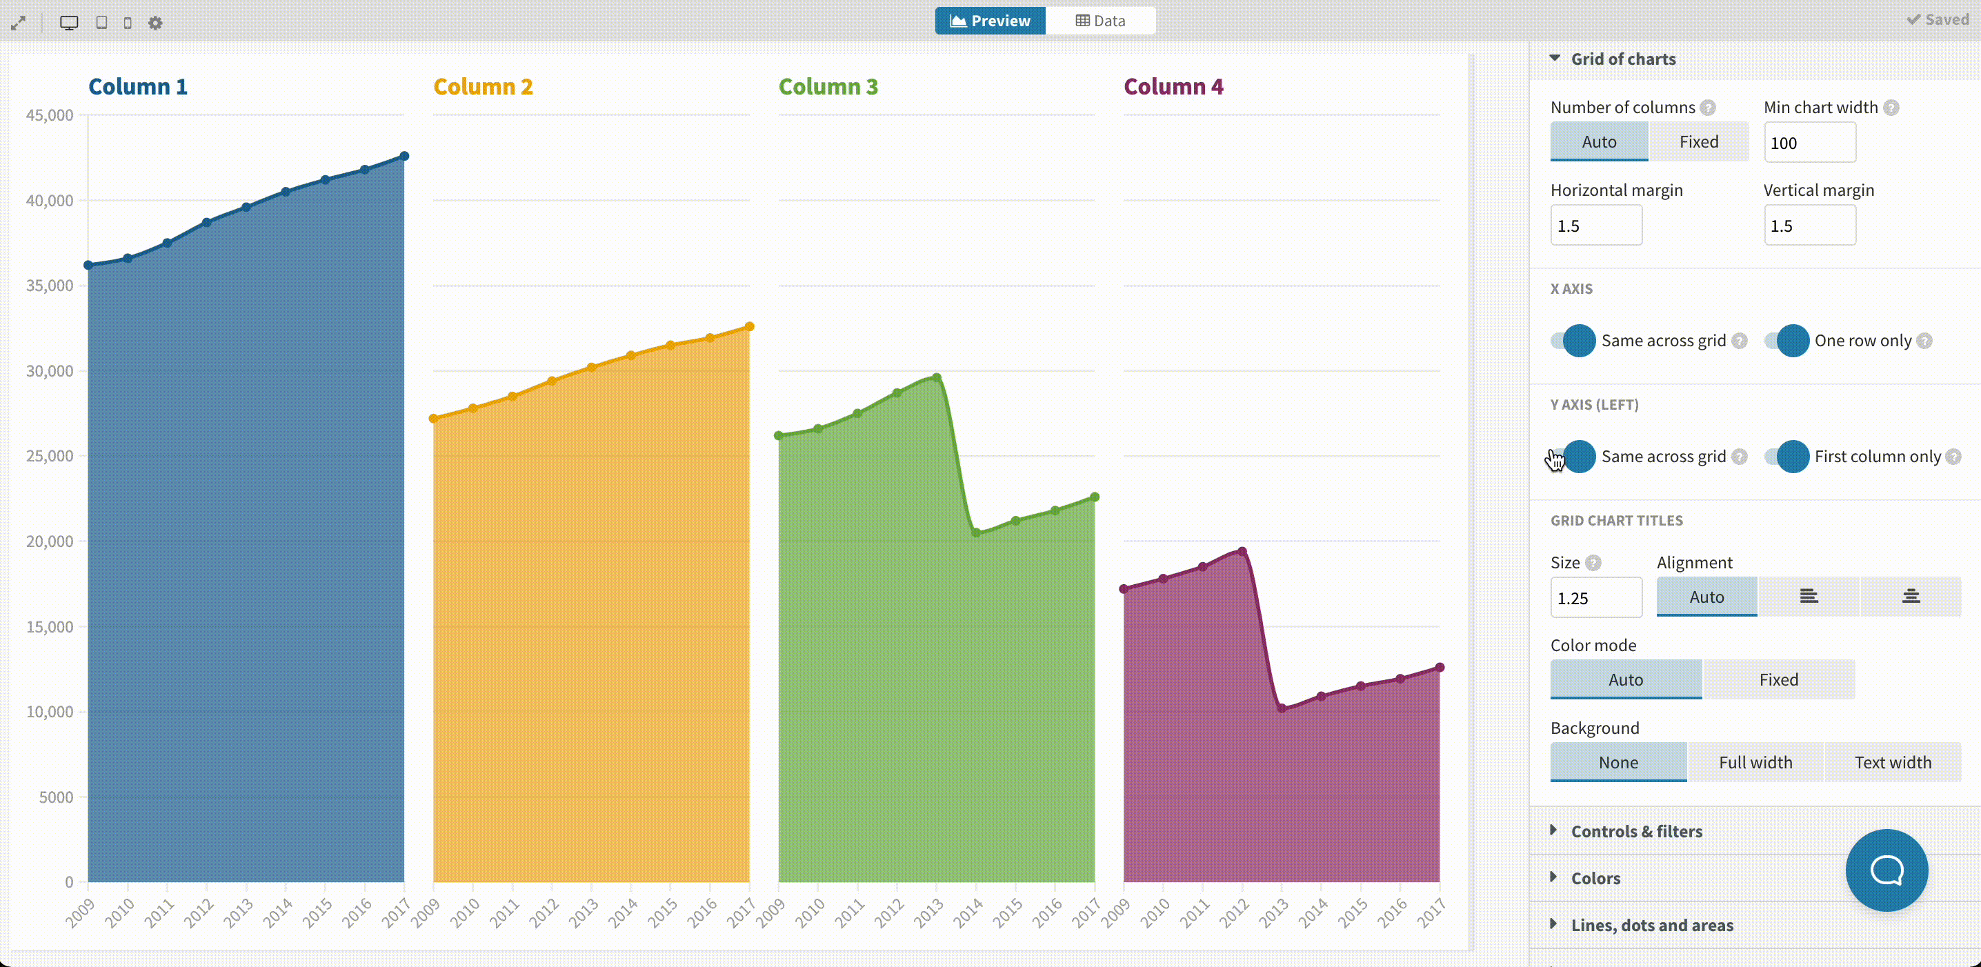Image resolution: width=1981 pixels, height=967 pixels.
Task: Open preview settings gear icon
Action: (x=155, y=23)
